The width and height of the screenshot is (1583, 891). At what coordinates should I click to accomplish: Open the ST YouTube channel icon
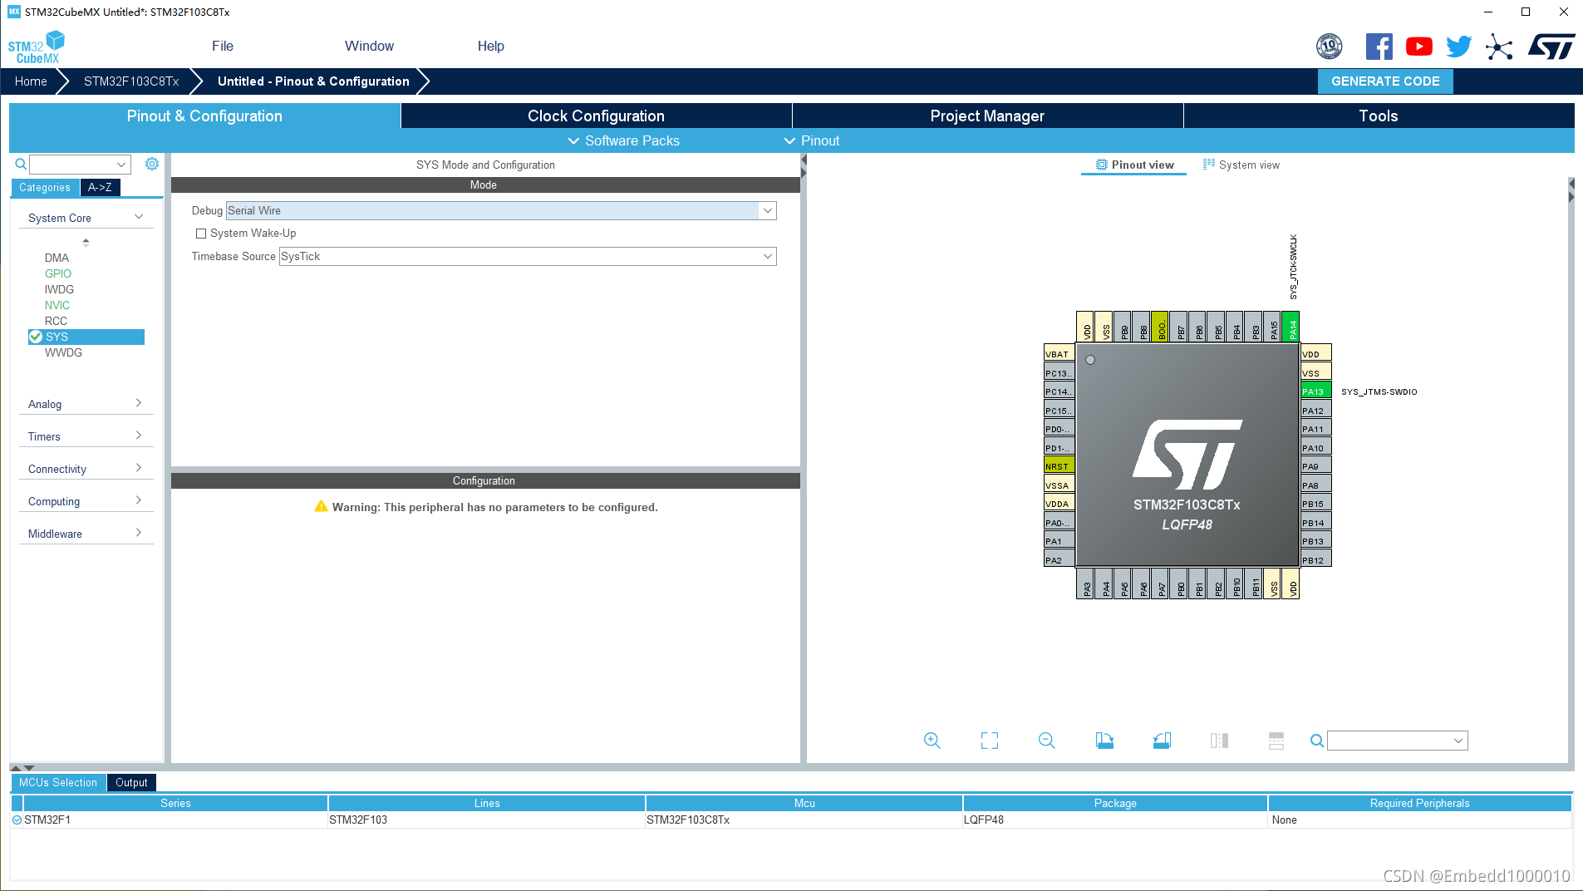pos(1419,47)
